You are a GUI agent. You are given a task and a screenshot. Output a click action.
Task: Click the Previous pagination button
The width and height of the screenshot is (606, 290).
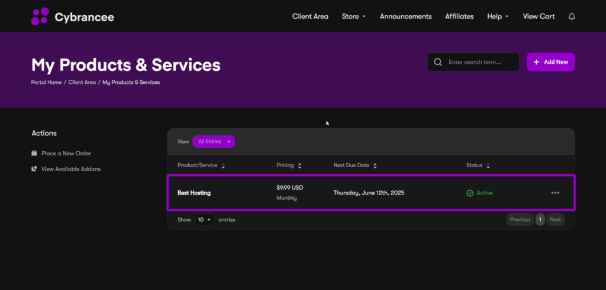tap(520, 220)
